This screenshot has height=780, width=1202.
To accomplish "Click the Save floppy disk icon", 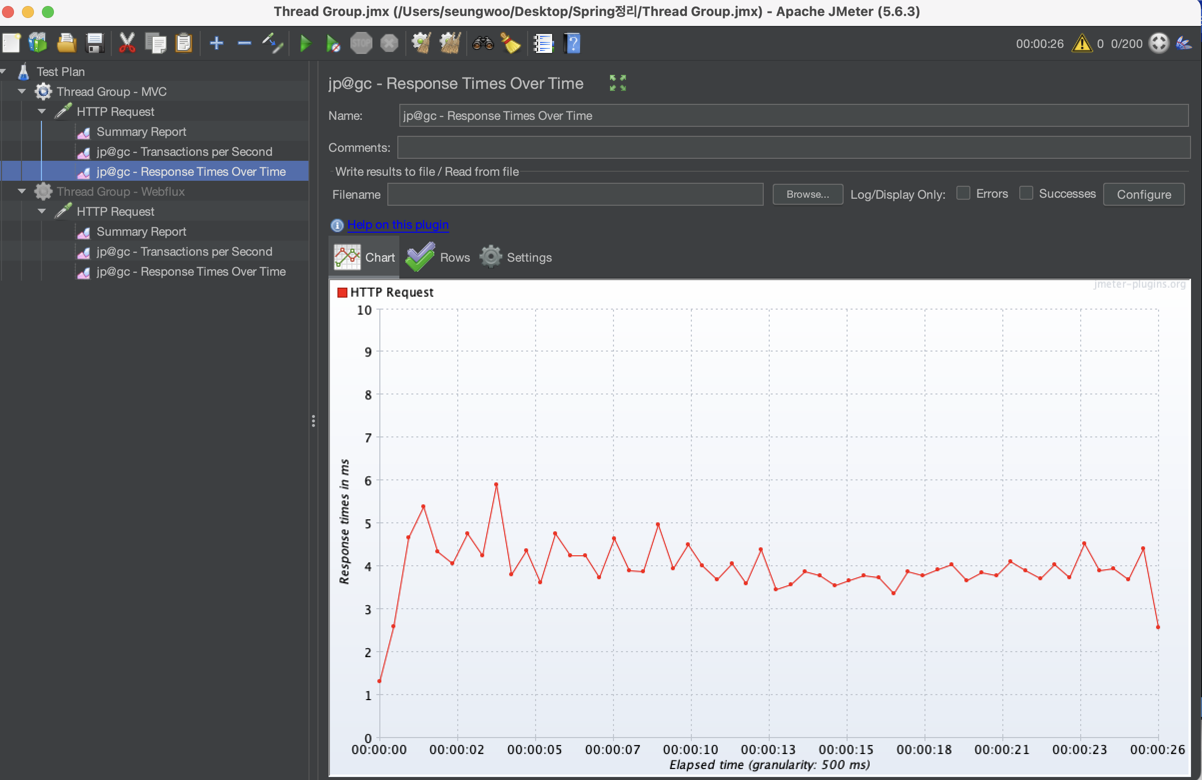I will point(94,43).
